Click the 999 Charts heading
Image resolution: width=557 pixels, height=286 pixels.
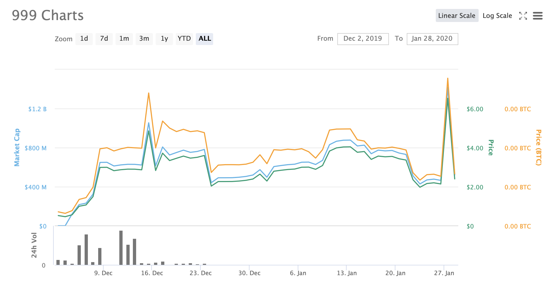point(48,15)
